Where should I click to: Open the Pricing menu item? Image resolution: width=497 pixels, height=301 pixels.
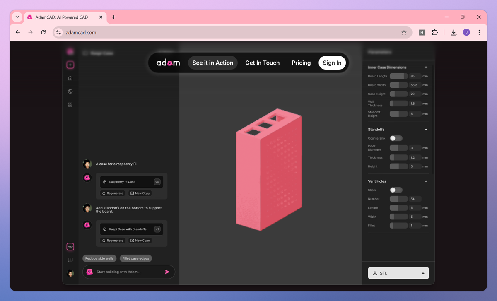301,63
